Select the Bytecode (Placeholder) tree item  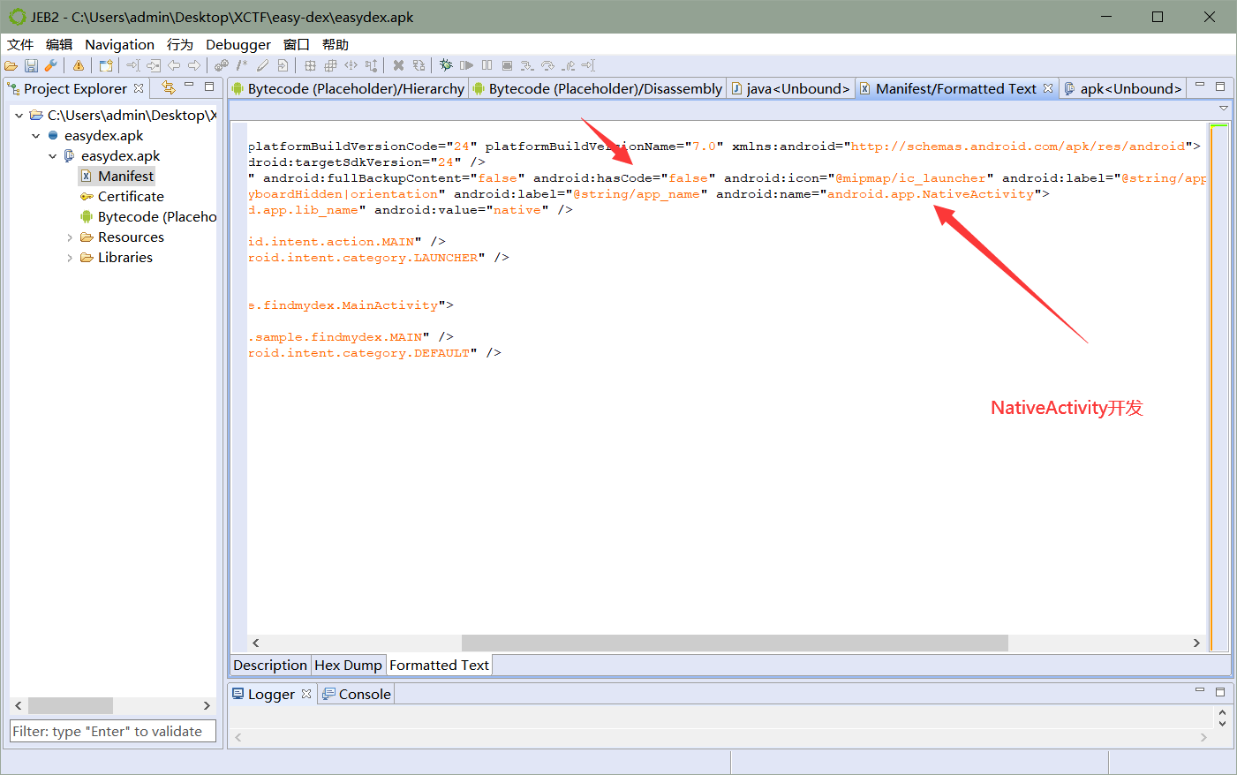point(147,217)
